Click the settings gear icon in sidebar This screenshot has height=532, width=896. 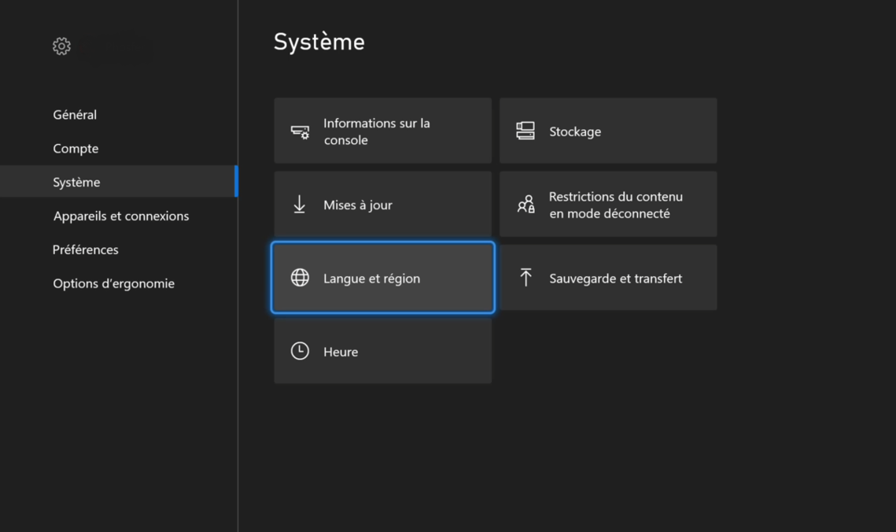pyautogui.click(x=61, y=46)
